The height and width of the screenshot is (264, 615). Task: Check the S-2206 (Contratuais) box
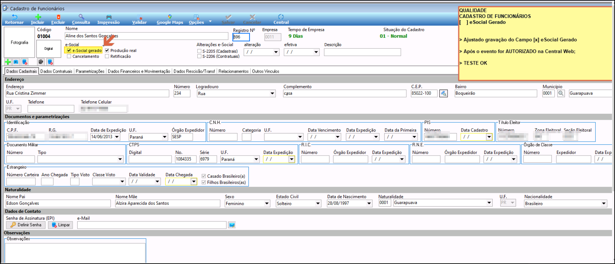pos(199,56)
